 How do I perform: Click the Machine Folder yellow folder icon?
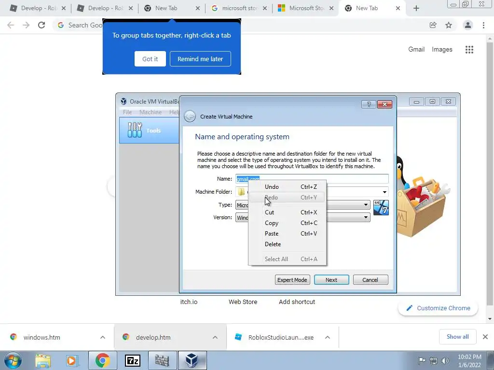[x=241, y=192]
